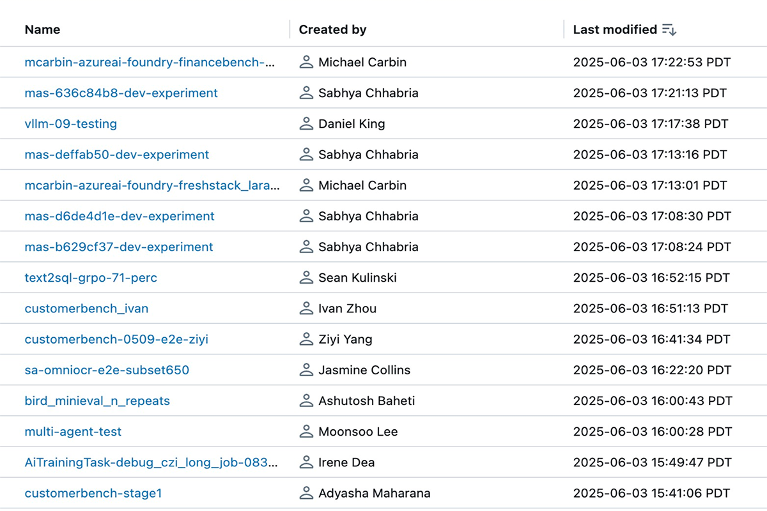767x511 pixels.
Task: Sort by the Created by column header
Action: 332,29
